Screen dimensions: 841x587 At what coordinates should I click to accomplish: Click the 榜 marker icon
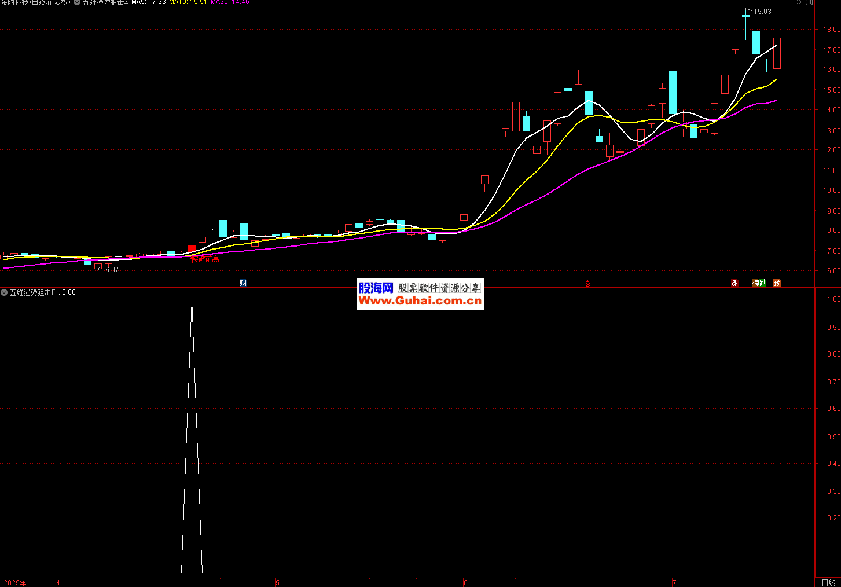tap(755, 283)
